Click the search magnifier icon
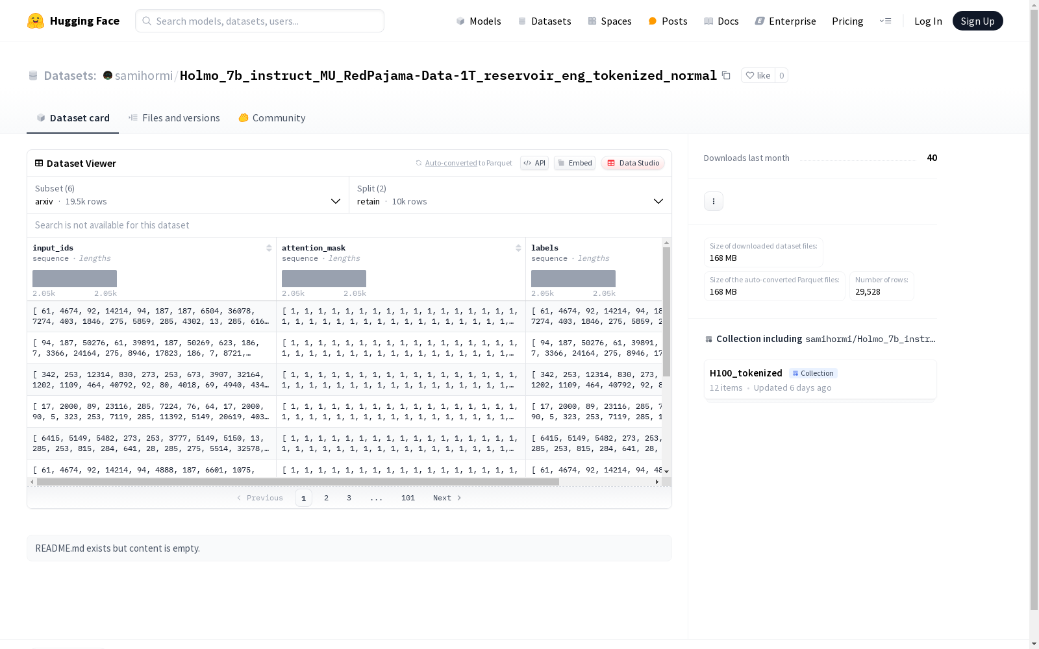1039x649 pixels. 147,21
